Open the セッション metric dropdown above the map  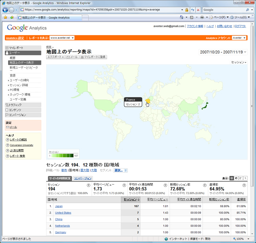[239, 62]
